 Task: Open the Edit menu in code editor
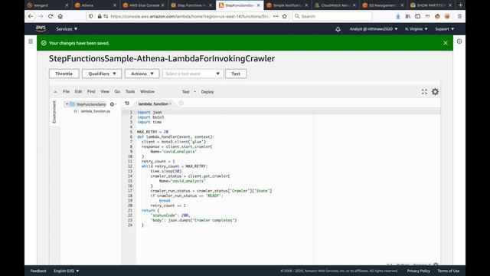[x=78, y=91]
